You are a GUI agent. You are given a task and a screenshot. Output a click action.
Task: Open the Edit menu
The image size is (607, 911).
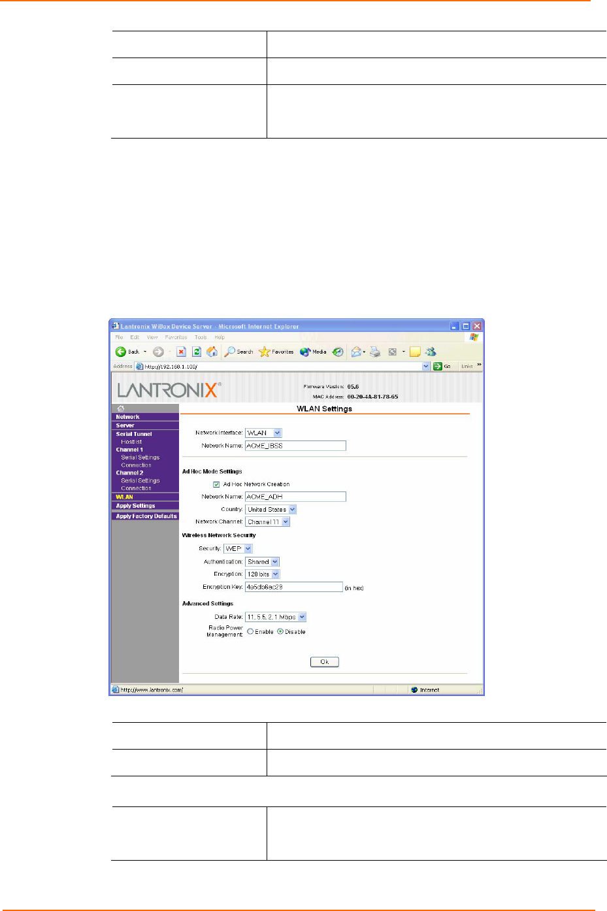point(135,337)
